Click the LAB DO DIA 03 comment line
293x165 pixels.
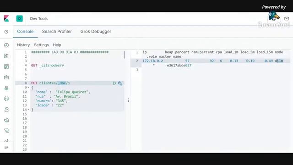tap(70, 52)
